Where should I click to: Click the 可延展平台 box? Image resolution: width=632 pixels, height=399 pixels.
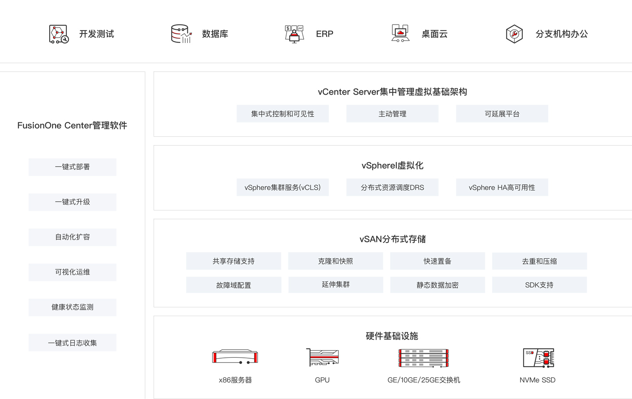(x=502, y=114)
